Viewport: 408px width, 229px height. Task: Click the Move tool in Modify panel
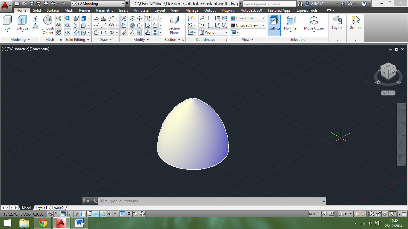point(139,18)
